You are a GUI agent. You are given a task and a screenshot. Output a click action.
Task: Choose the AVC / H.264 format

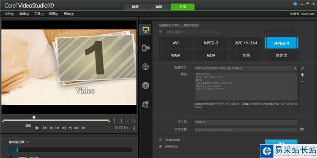tap(246, 43)
